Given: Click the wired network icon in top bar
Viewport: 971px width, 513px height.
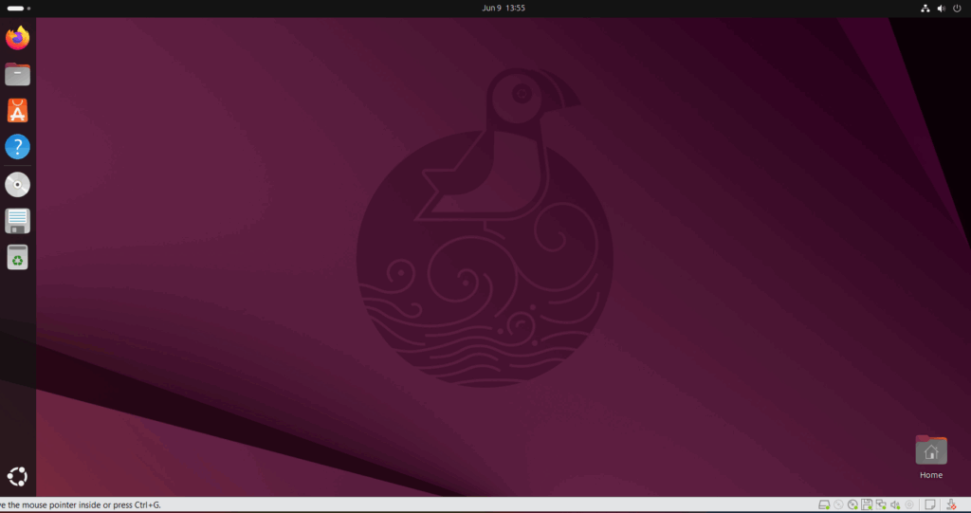Looking at the screenshot, I should [x=925, y=8].
